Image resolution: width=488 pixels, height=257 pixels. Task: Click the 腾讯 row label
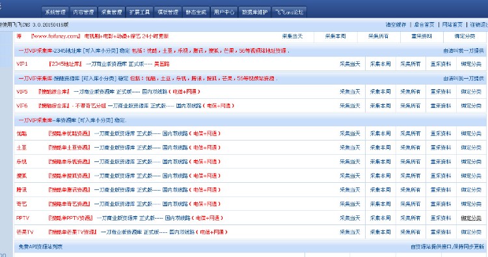(21, 190)
